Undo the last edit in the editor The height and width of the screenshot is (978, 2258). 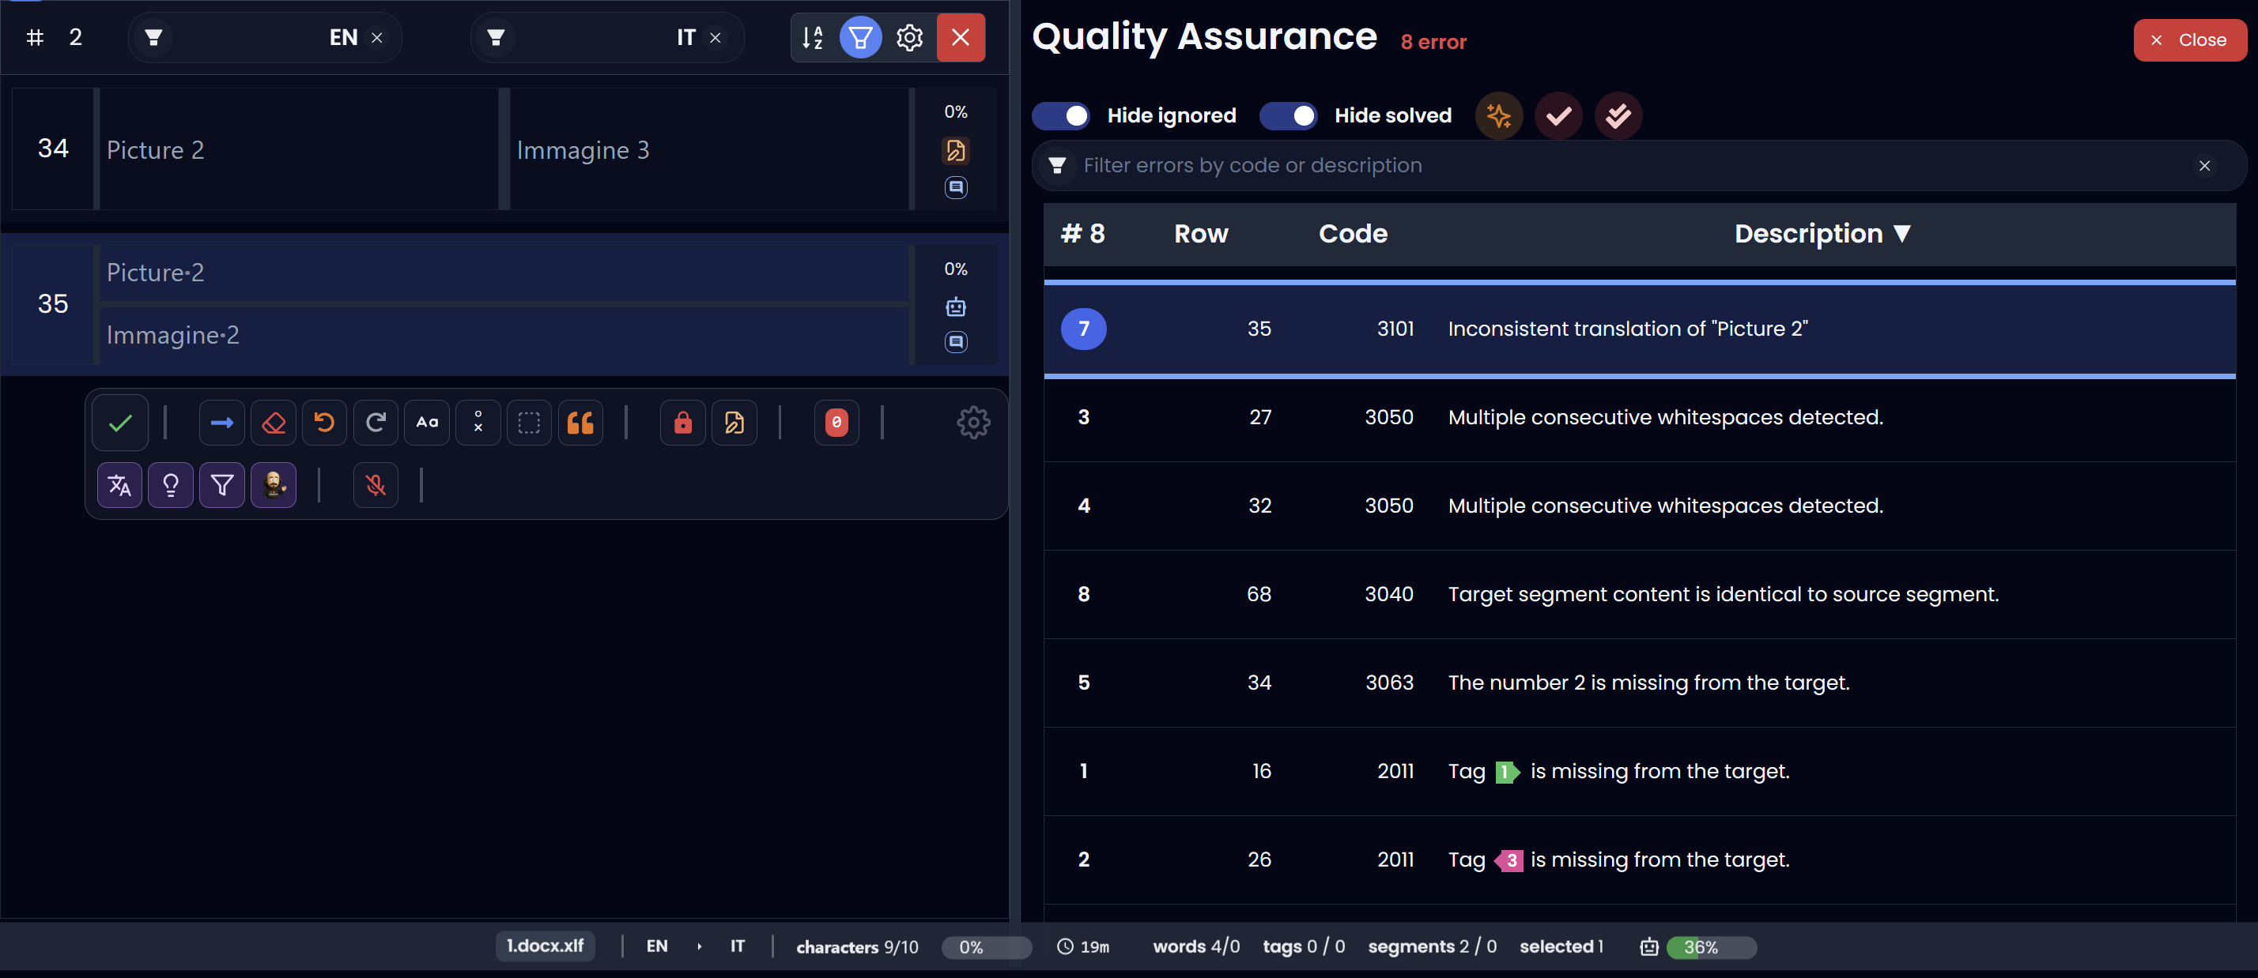324,422
